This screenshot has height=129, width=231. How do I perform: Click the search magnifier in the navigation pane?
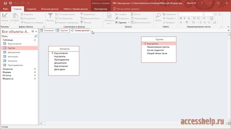[x=36, y=36]
